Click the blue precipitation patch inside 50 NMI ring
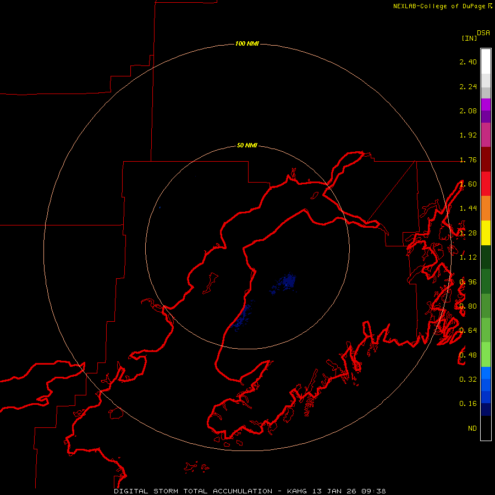 point(284,283)
